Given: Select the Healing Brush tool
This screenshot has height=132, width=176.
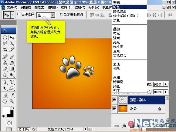Looking at the screenshot, I should point(5,57).
